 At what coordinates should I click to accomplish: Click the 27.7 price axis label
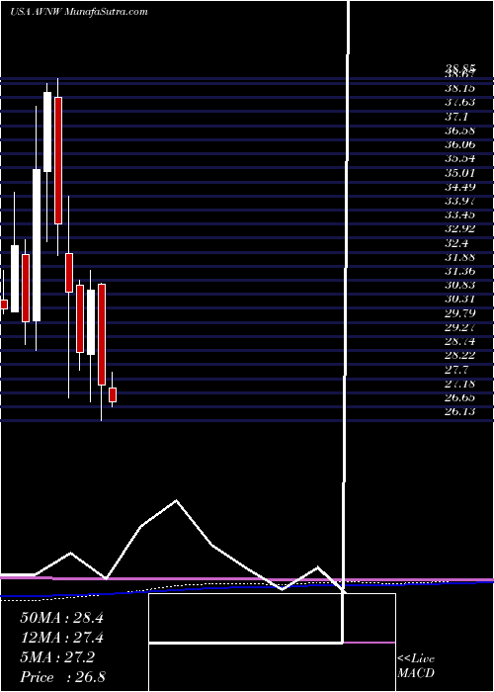pos(457,370)
